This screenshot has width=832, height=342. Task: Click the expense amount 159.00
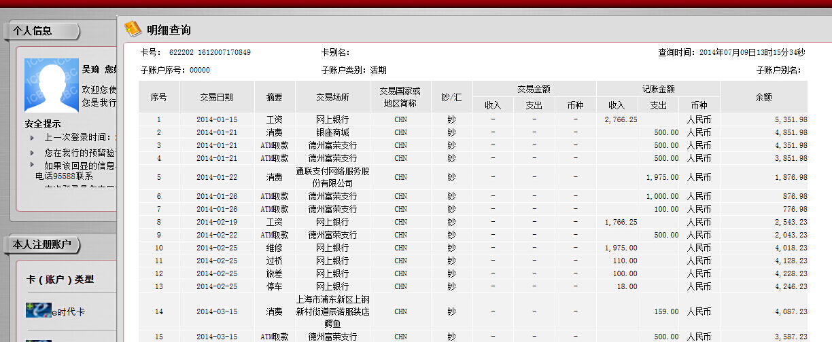click(x=666, y=312)
